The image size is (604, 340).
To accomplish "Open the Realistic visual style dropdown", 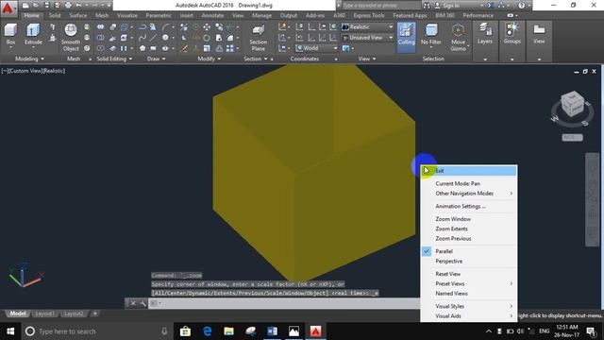I will click(x=368, y=27).
